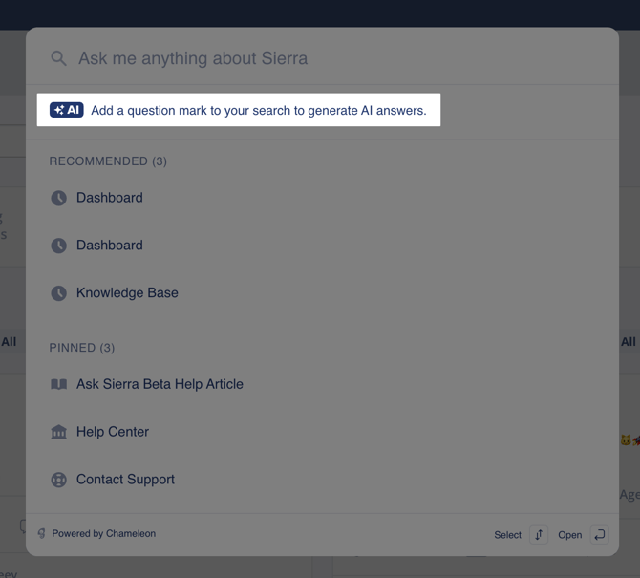Click the clock icon beside Knowledge Base
The width and height of the screenshot is (640, 578).
[x=59, y=293]
